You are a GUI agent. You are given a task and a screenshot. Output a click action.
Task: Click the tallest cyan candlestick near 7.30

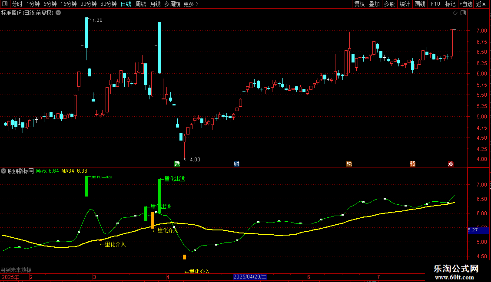point(86,33)
